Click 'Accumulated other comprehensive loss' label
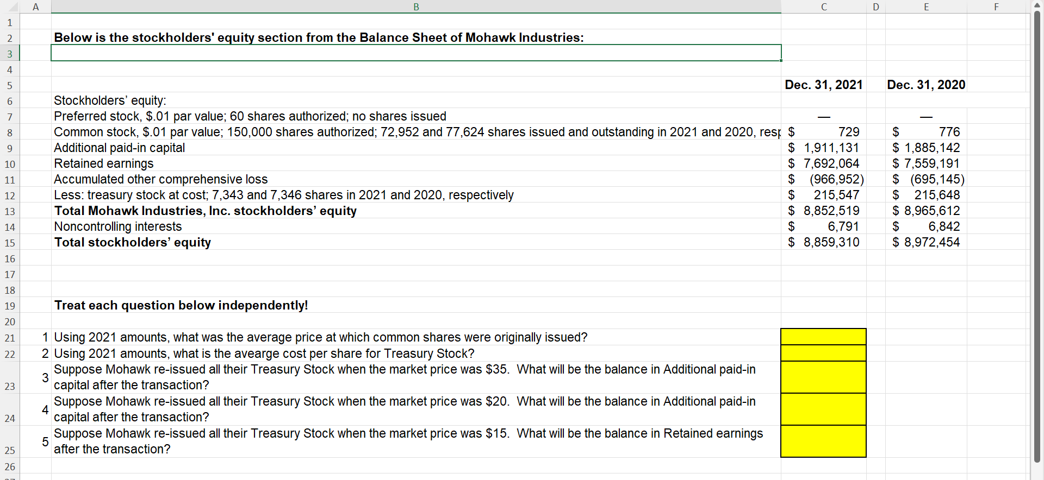 (x=160, y=179)
